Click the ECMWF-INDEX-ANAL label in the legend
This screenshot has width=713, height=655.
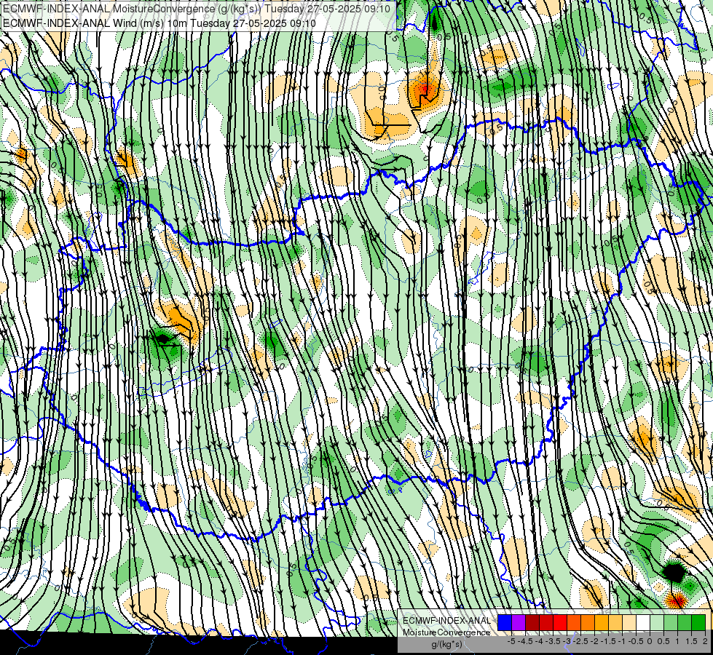(447, 621)
